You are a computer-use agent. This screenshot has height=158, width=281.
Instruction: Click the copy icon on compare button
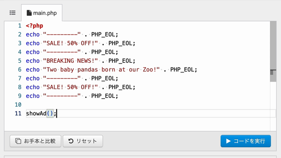18,141
